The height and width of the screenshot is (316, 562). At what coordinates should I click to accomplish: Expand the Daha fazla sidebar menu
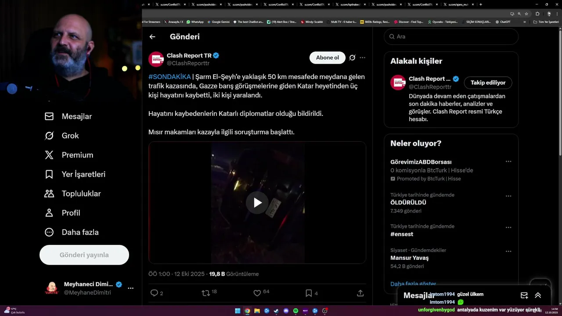(71, 232)
